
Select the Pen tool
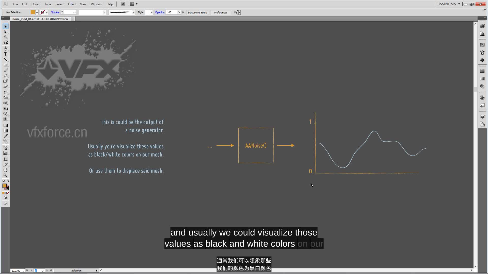(6, 49)
